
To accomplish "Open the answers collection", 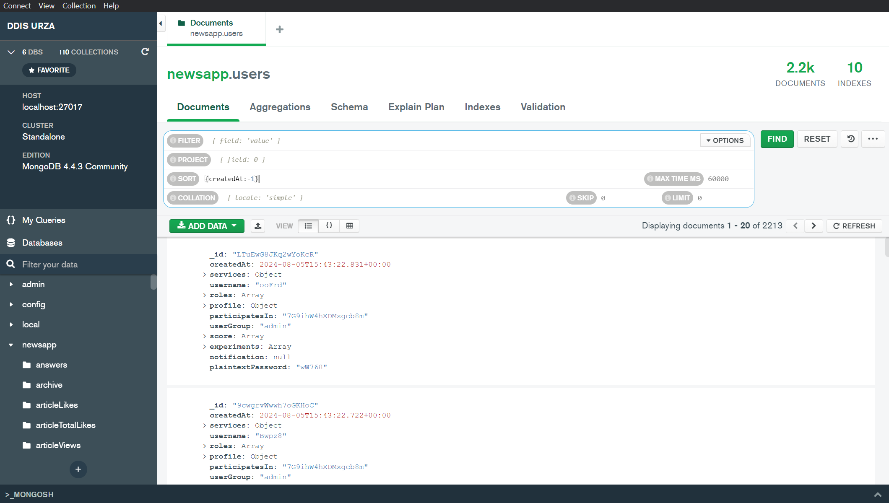I will [x=52, y=365].
